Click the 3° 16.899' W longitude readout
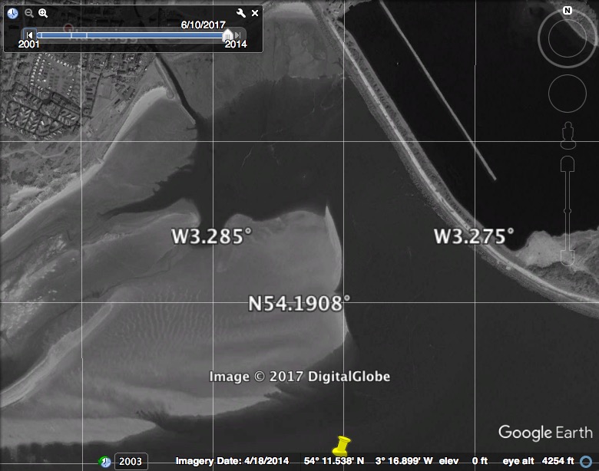The image size is (599, 471). pyautogui.click(x=404, y=461)
